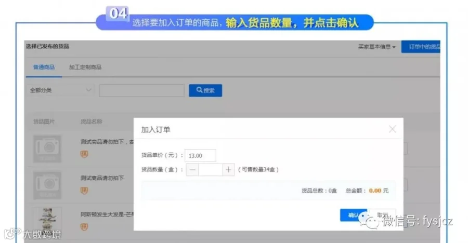Click the plus quantity stepper button
468x243 pixels.
228,170
